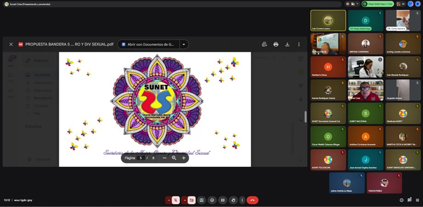Screen dimensions: 423x207
Task: Click 'Diego Saldarriaga y 1 más' raised hand pill
Action: coord(377,4)
